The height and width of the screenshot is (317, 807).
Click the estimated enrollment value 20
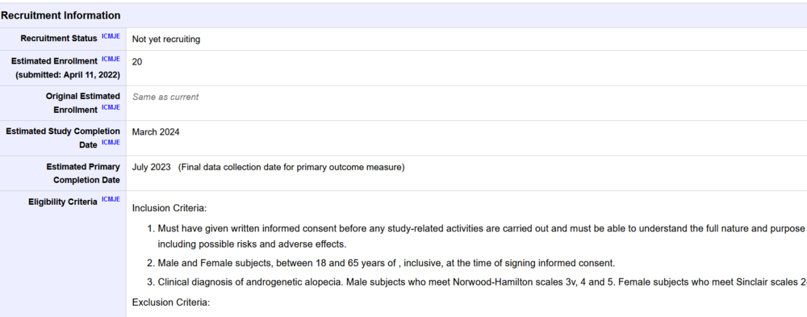(x=137, y=62)
